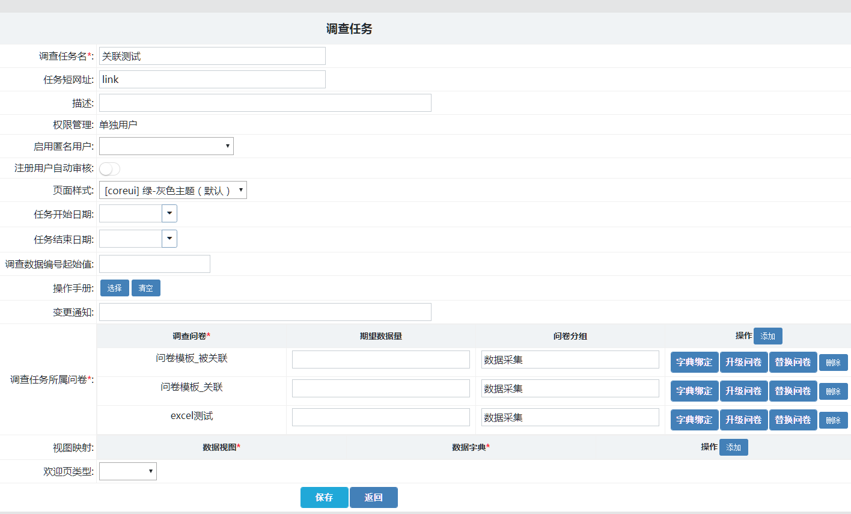This screenshot has width=851, height=514.
Task: Click 字典绑定 for 问卷模板_被关联
Action: (x=694, y=363)
